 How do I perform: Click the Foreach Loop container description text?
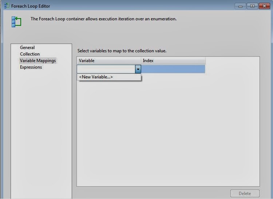(104, 19)
